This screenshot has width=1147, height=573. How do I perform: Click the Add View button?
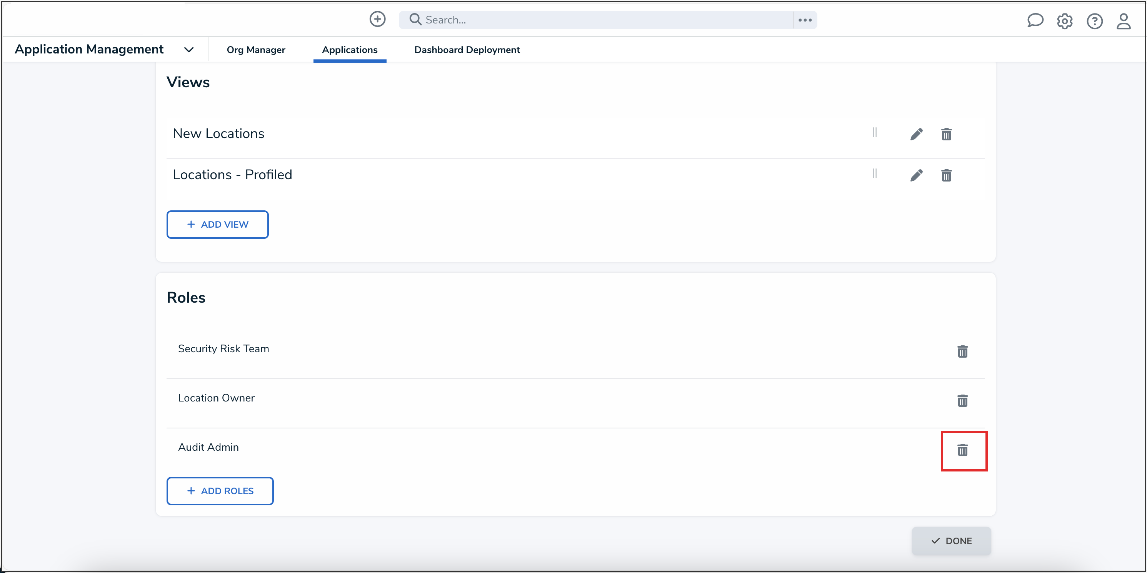point(217,224)
